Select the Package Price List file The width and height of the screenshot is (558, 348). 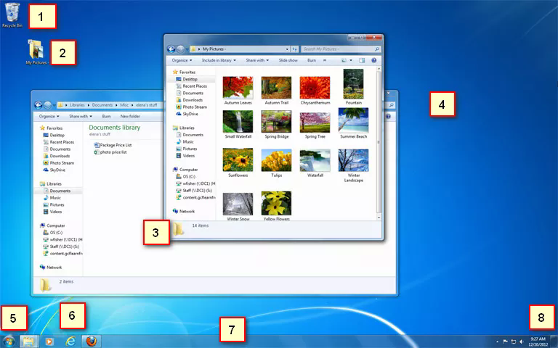click(113, 145)
